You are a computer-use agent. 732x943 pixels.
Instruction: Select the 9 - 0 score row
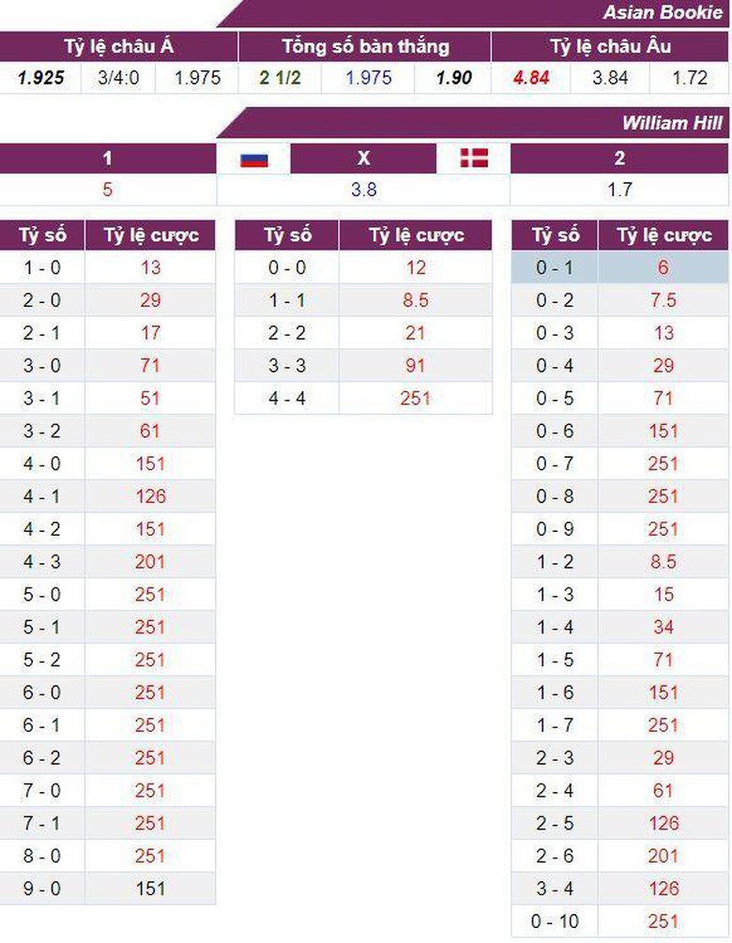click(x=42, y=889)
